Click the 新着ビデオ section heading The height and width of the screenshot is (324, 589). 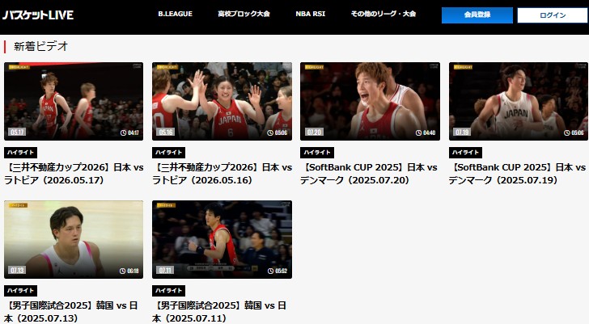tap(40, 47)
